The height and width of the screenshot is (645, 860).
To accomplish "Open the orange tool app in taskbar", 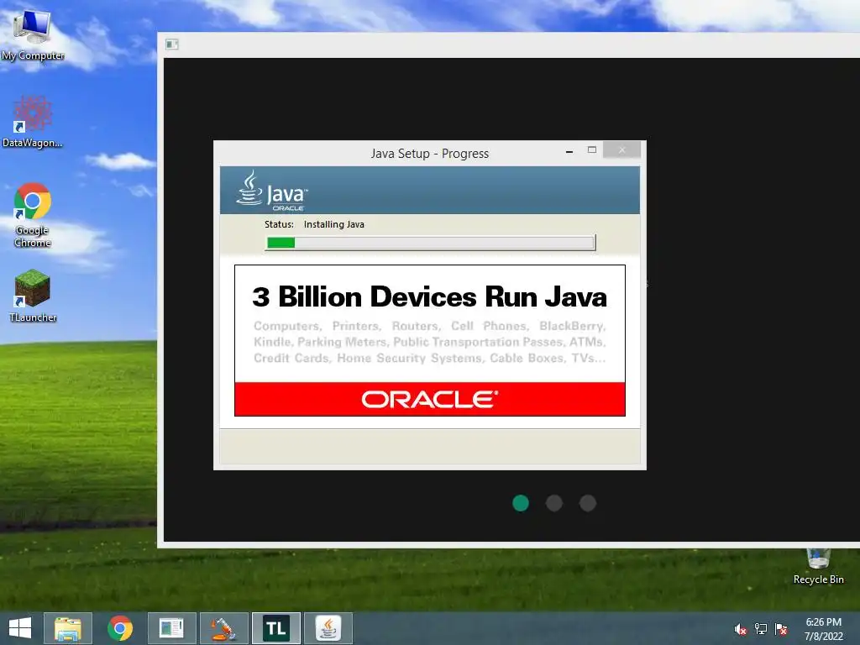I will [x=223, y=628].
